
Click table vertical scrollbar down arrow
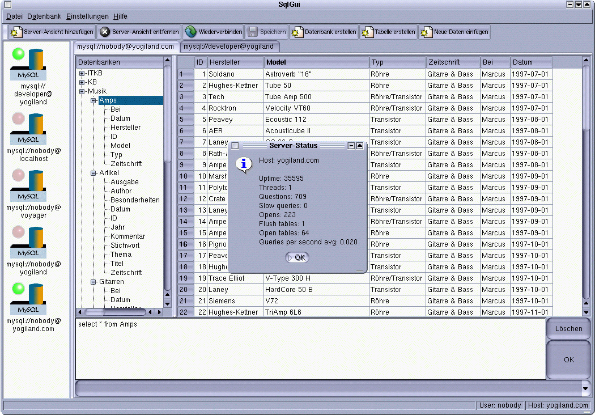click(586, 312)
